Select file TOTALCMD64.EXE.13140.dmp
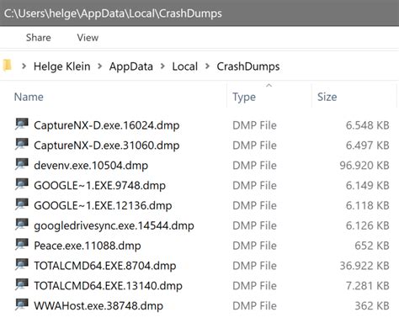Screen dimensions: 399x323 pyautogui.click(x=108, y=286)
